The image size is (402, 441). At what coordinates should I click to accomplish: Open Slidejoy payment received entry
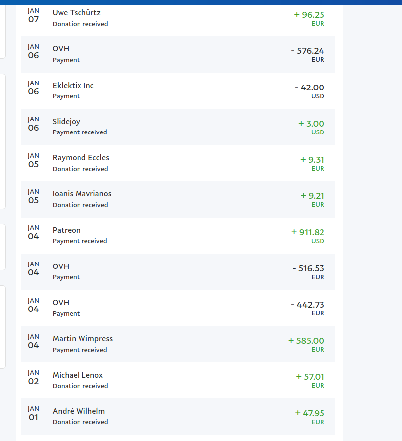click(178, 127)
